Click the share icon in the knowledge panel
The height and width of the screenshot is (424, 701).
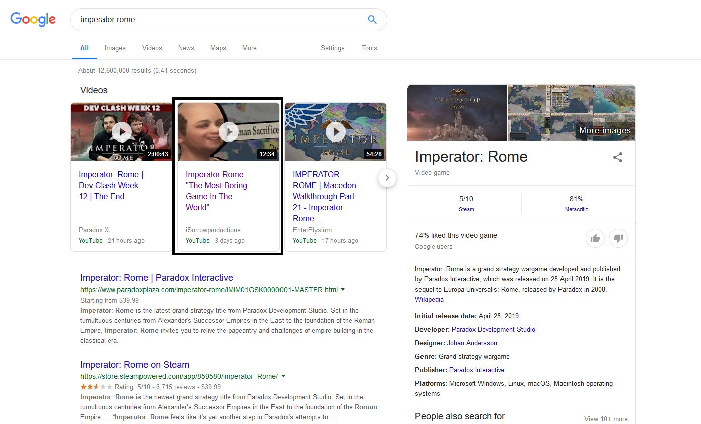pyautogui.click(x=617, y=157)
